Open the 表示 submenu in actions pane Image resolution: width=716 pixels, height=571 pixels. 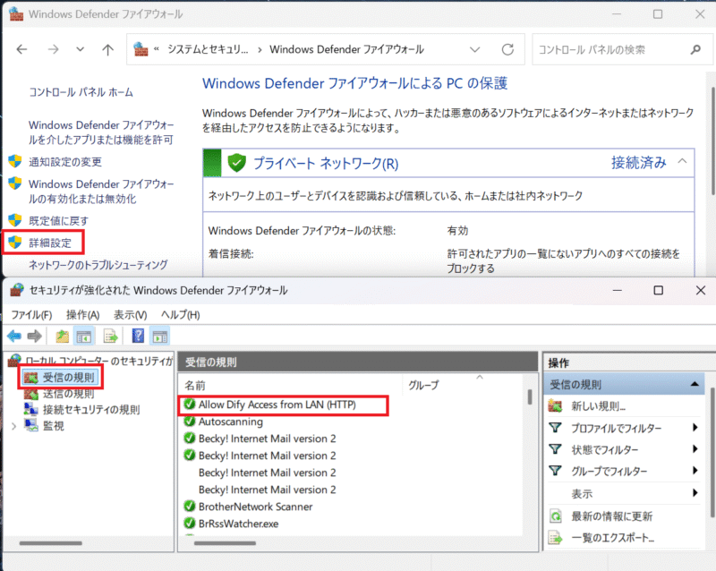click(x=695, y=492)
